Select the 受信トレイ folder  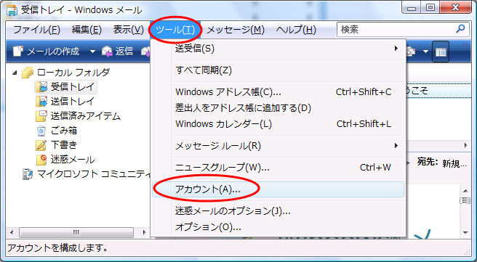(66, 87)
